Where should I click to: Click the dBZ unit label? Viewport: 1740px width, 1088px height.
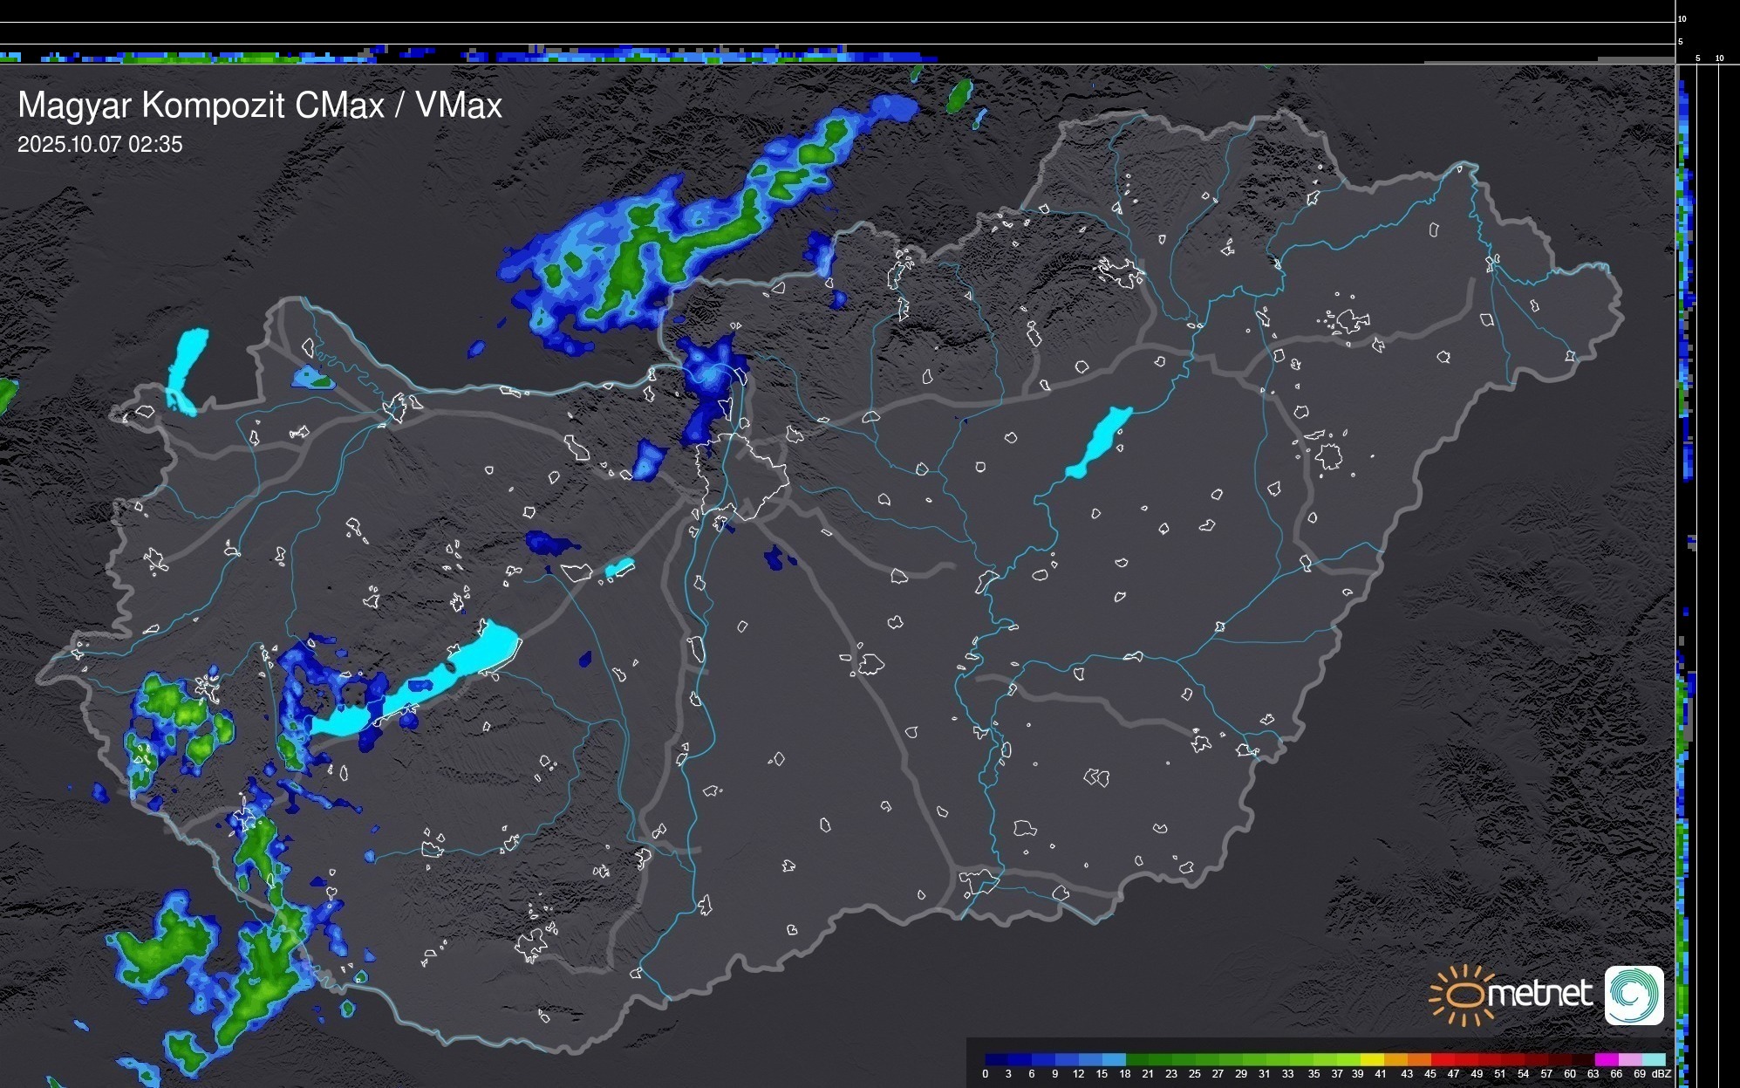pyautogui.click(x=1662, y=1074)
